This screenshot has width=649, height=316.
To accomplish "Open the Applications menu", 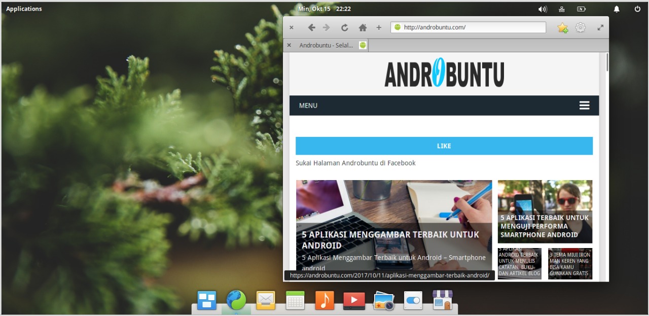I will click(23, 8).
